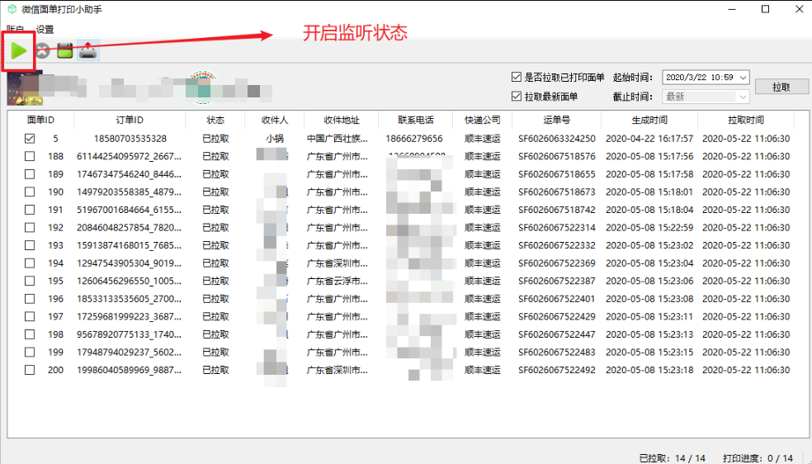
Task: Select waybill SF6026067522492
Action: 557,370
